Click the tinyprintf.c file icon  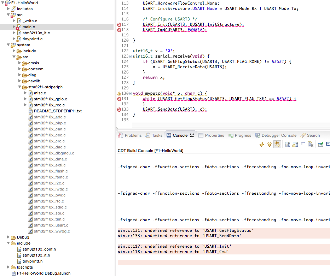[x=19, y=39]
